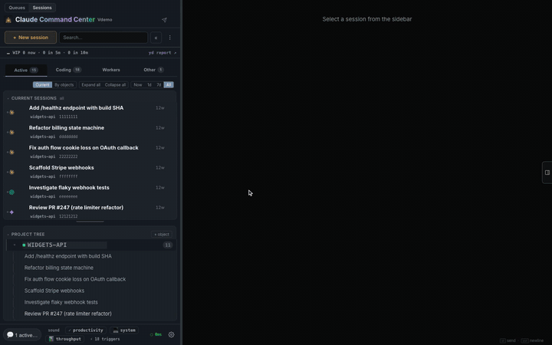The height and width of the screenshot is (345, 552).
Task: Set time filter to Now
Action: click(x=138, y=85)
